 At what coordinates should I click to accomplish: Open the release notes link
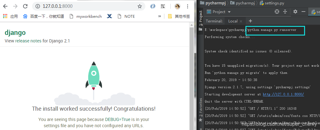pyautogui.click(x=28, y=41)
